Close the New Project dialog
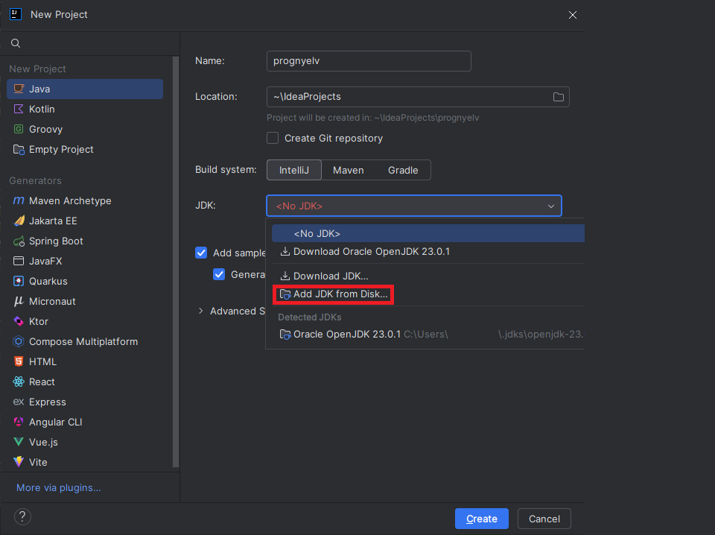The width and height of the screenshot is (715, 535). coord(573,15)
